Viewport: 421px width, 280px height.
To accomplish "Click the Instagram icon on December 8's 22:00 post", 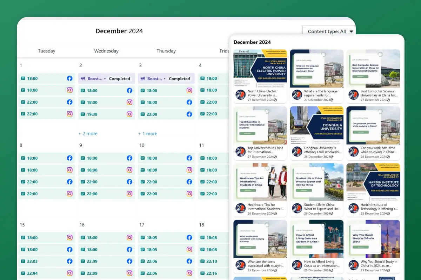I will (x=70, y=194).
